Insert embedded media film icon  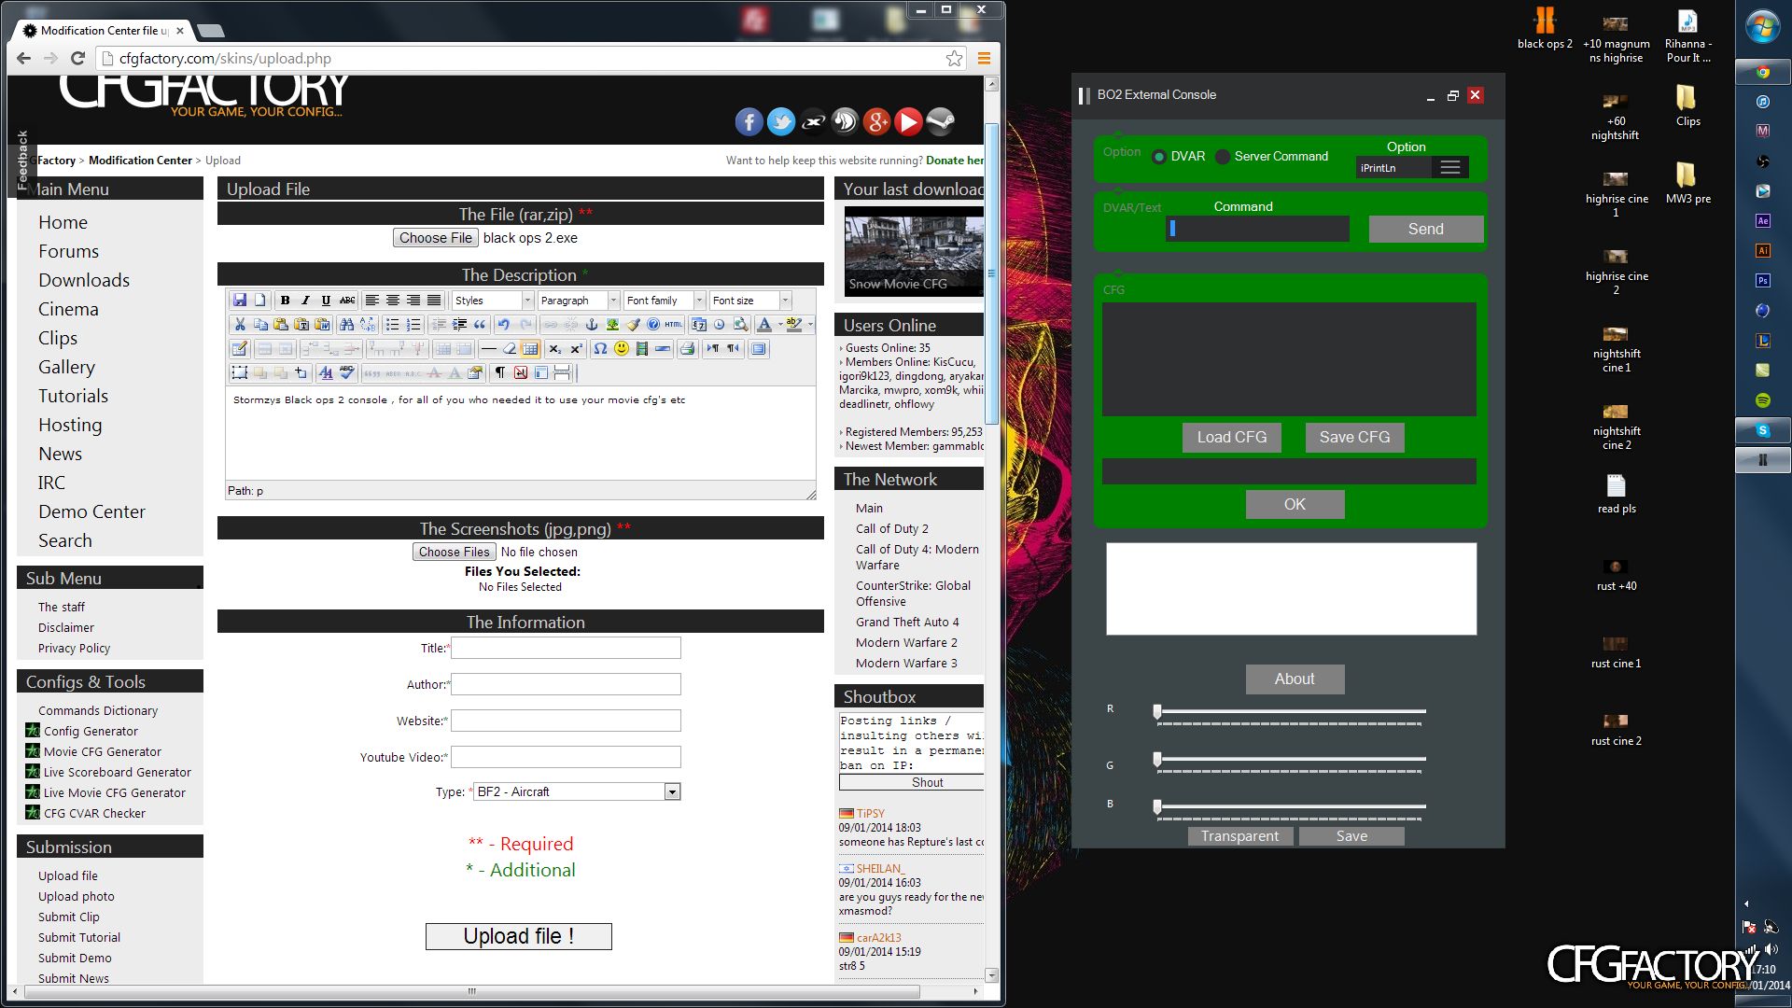click(642, 349)
